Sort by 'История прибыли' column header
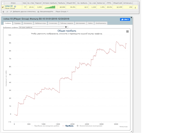The image size is (180, 133). tap(50, 3)
